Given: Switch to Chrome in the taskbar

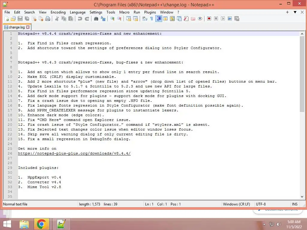Looking at the screenshot, I should 41,224.
